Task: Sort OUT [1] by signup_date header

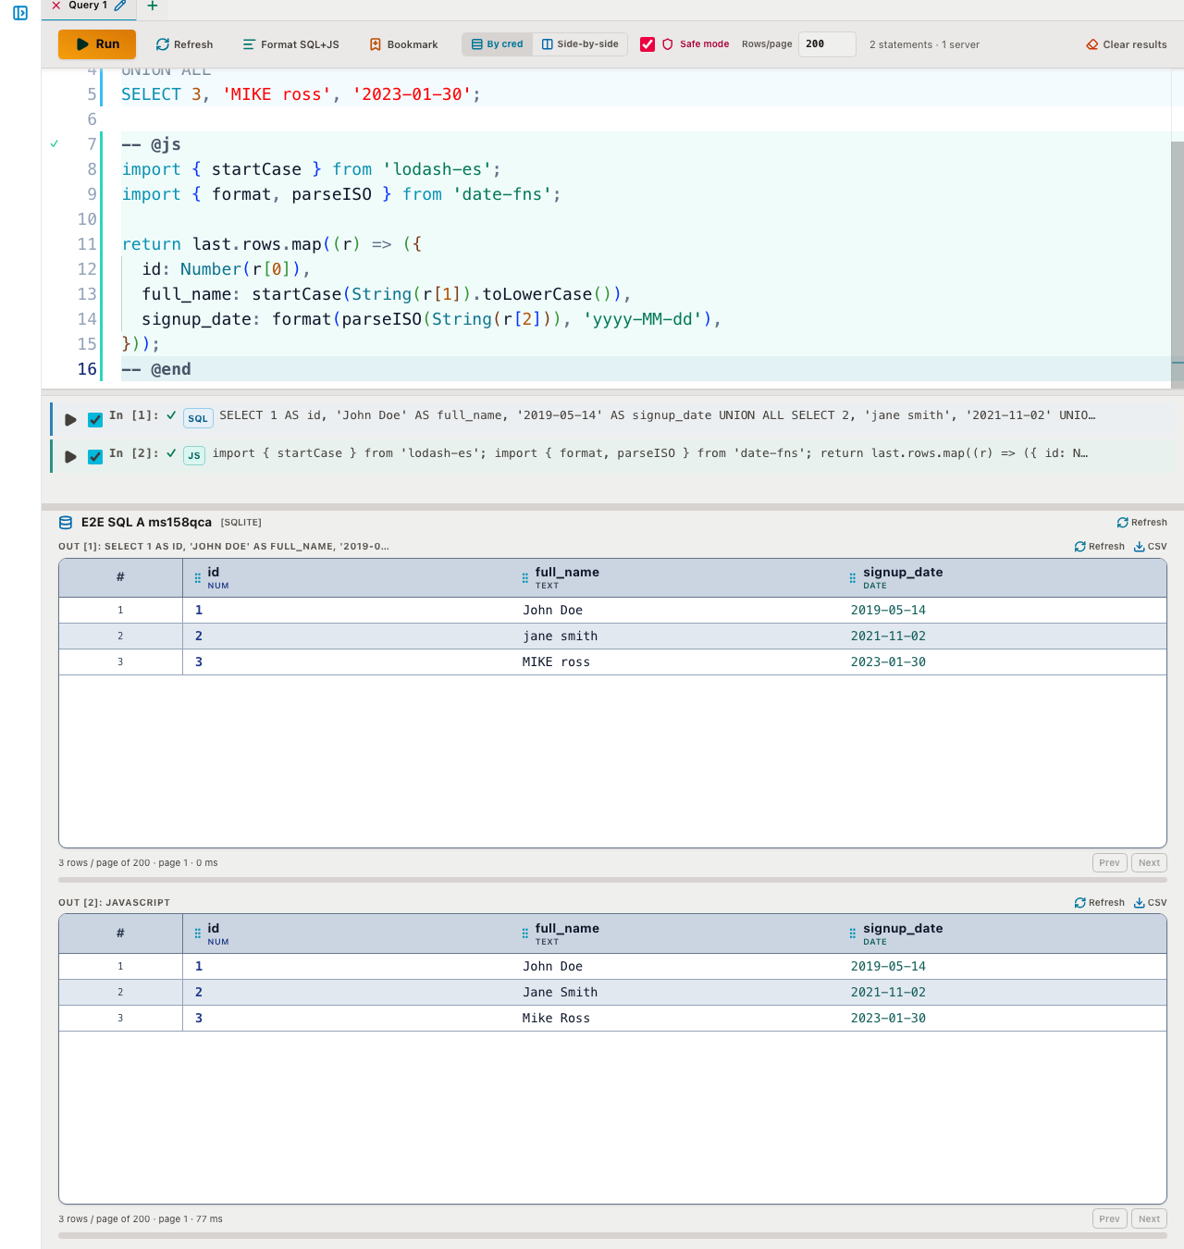Action: [x=903, y=573]
